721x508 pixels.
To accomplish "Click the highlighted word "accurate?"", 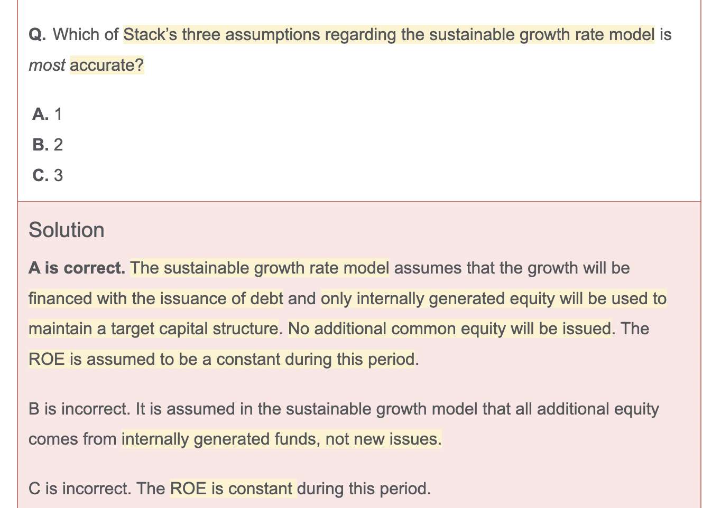I will tap(107, 65).
